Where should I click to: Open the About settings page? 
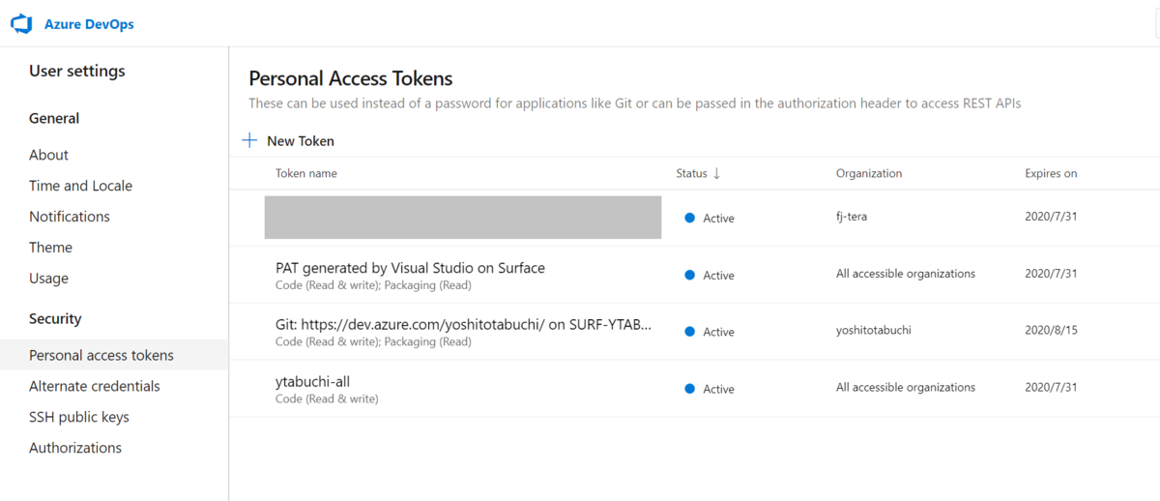48,155
